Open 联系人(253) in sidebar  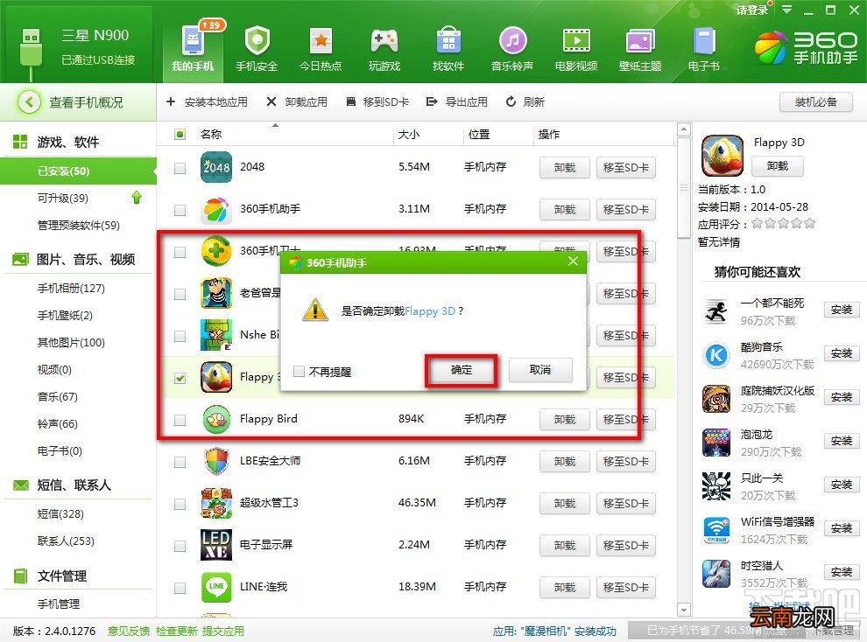coord(66,541)
